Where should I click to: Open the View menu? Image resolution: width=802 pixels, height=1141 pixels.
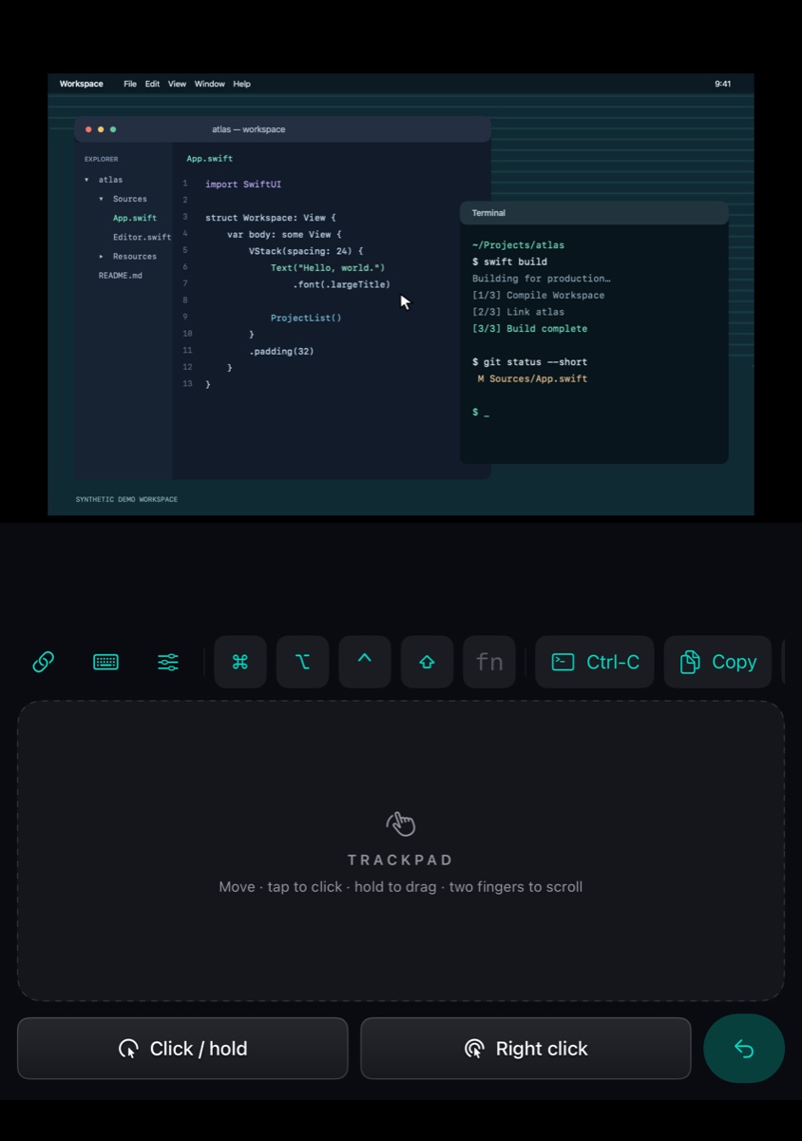tap(177, 84)
